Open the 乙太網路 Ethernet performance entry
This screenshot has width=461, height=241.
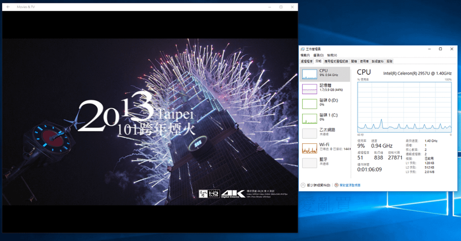[x=325, y=133]
